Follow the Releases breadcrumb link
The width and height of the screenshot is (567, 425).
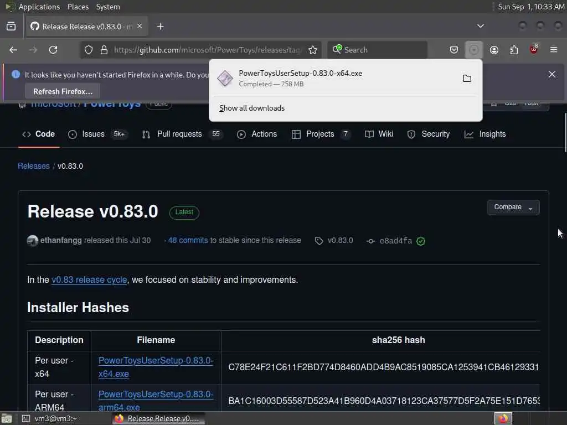click(34, 166)
